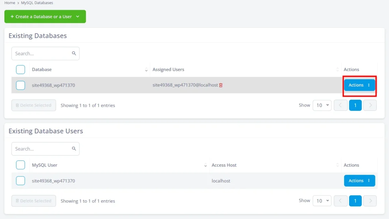The image size is (389, 219).
Task: Sort databases by the Database column arrow
Action: 146,70
